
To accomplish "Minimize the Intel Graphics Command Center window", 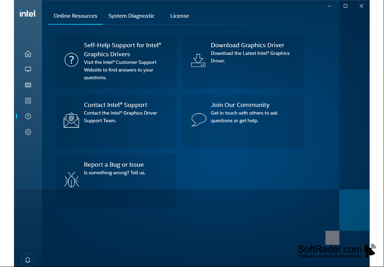I will coord(330,6).
